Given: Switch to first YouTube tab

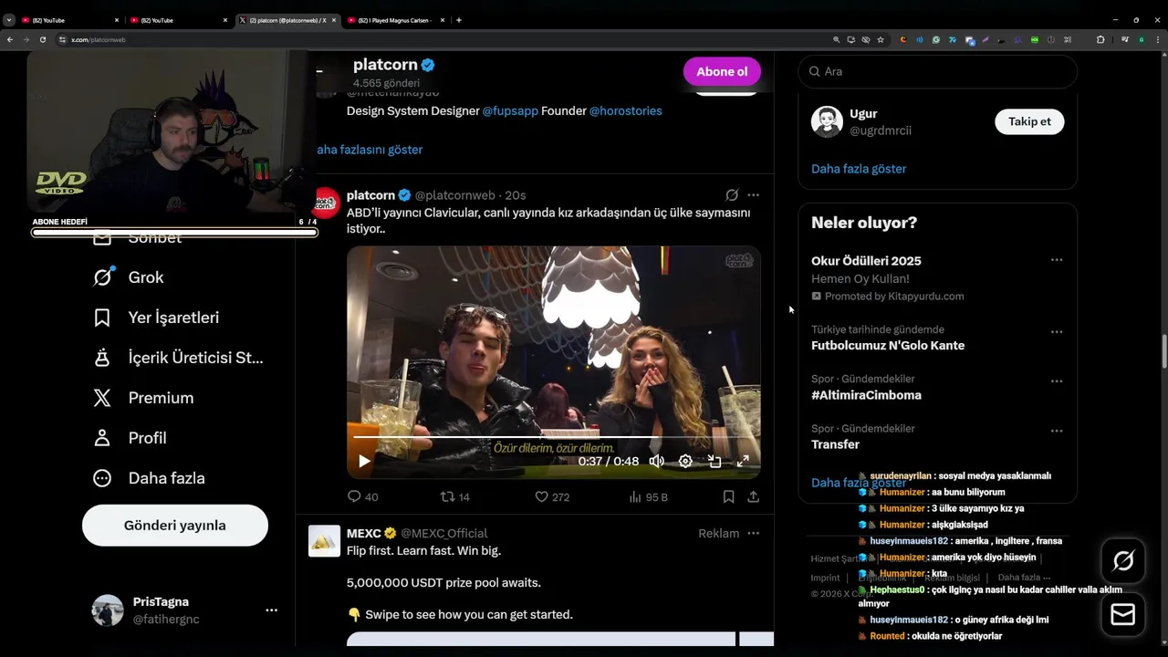Looking at the screenshot, I should coord(69,20).
